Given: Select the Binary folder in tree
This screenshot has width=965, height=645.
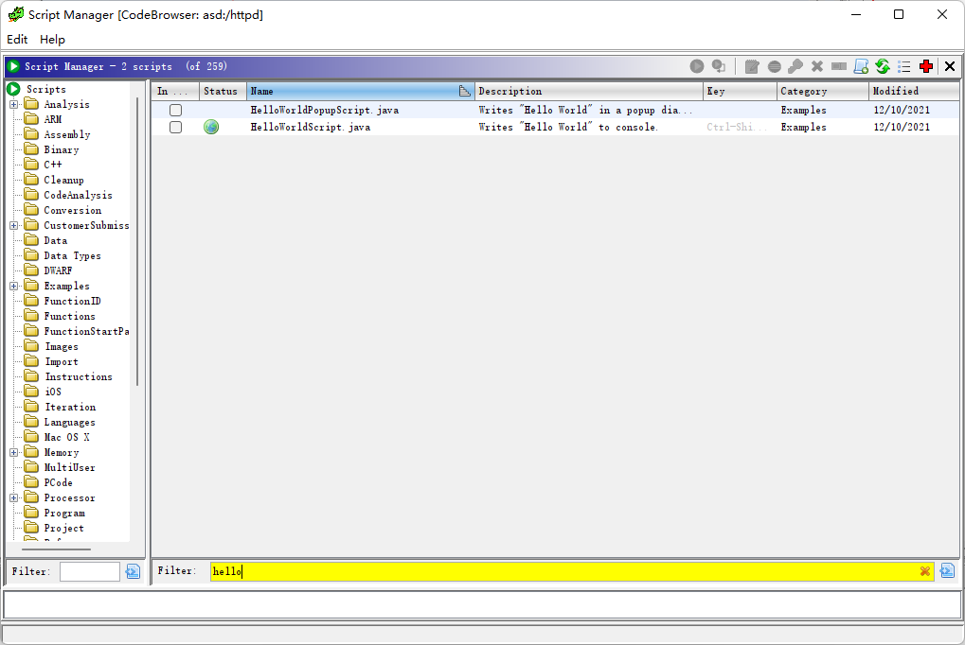Looking at the screenshot, I should pos(62,150).
